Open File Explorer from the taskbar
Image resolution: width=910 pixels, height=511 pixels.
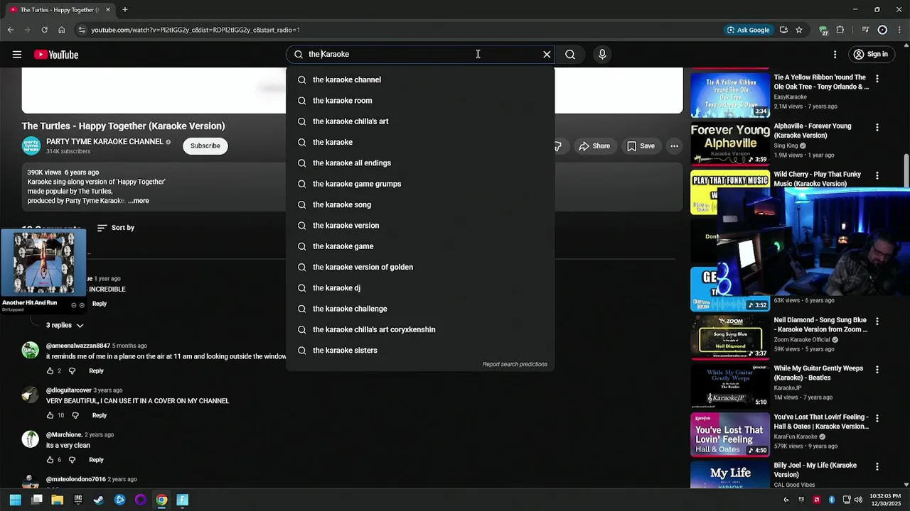pos(58,500)
